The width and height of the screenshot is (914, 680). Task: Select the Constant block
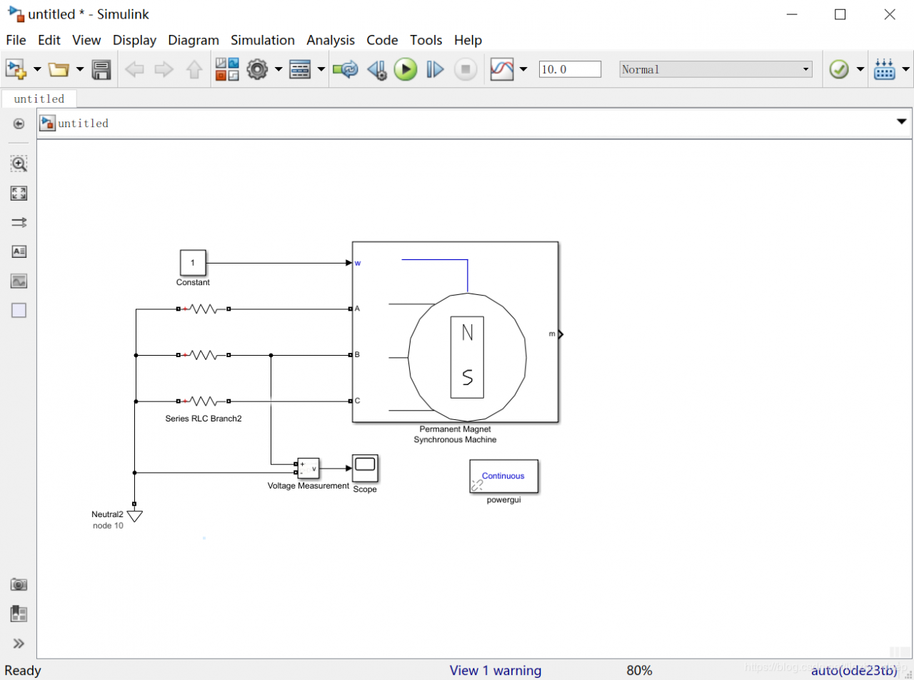(x=193, y=263)
